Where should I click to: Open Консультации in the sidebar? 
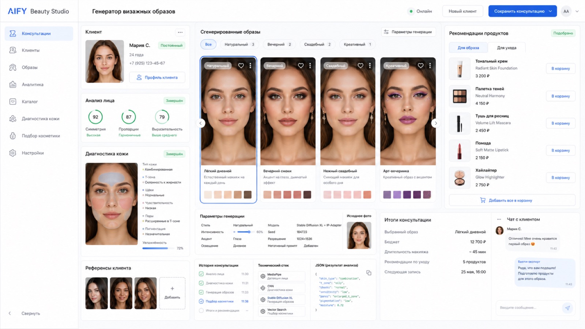coord(39,33)
